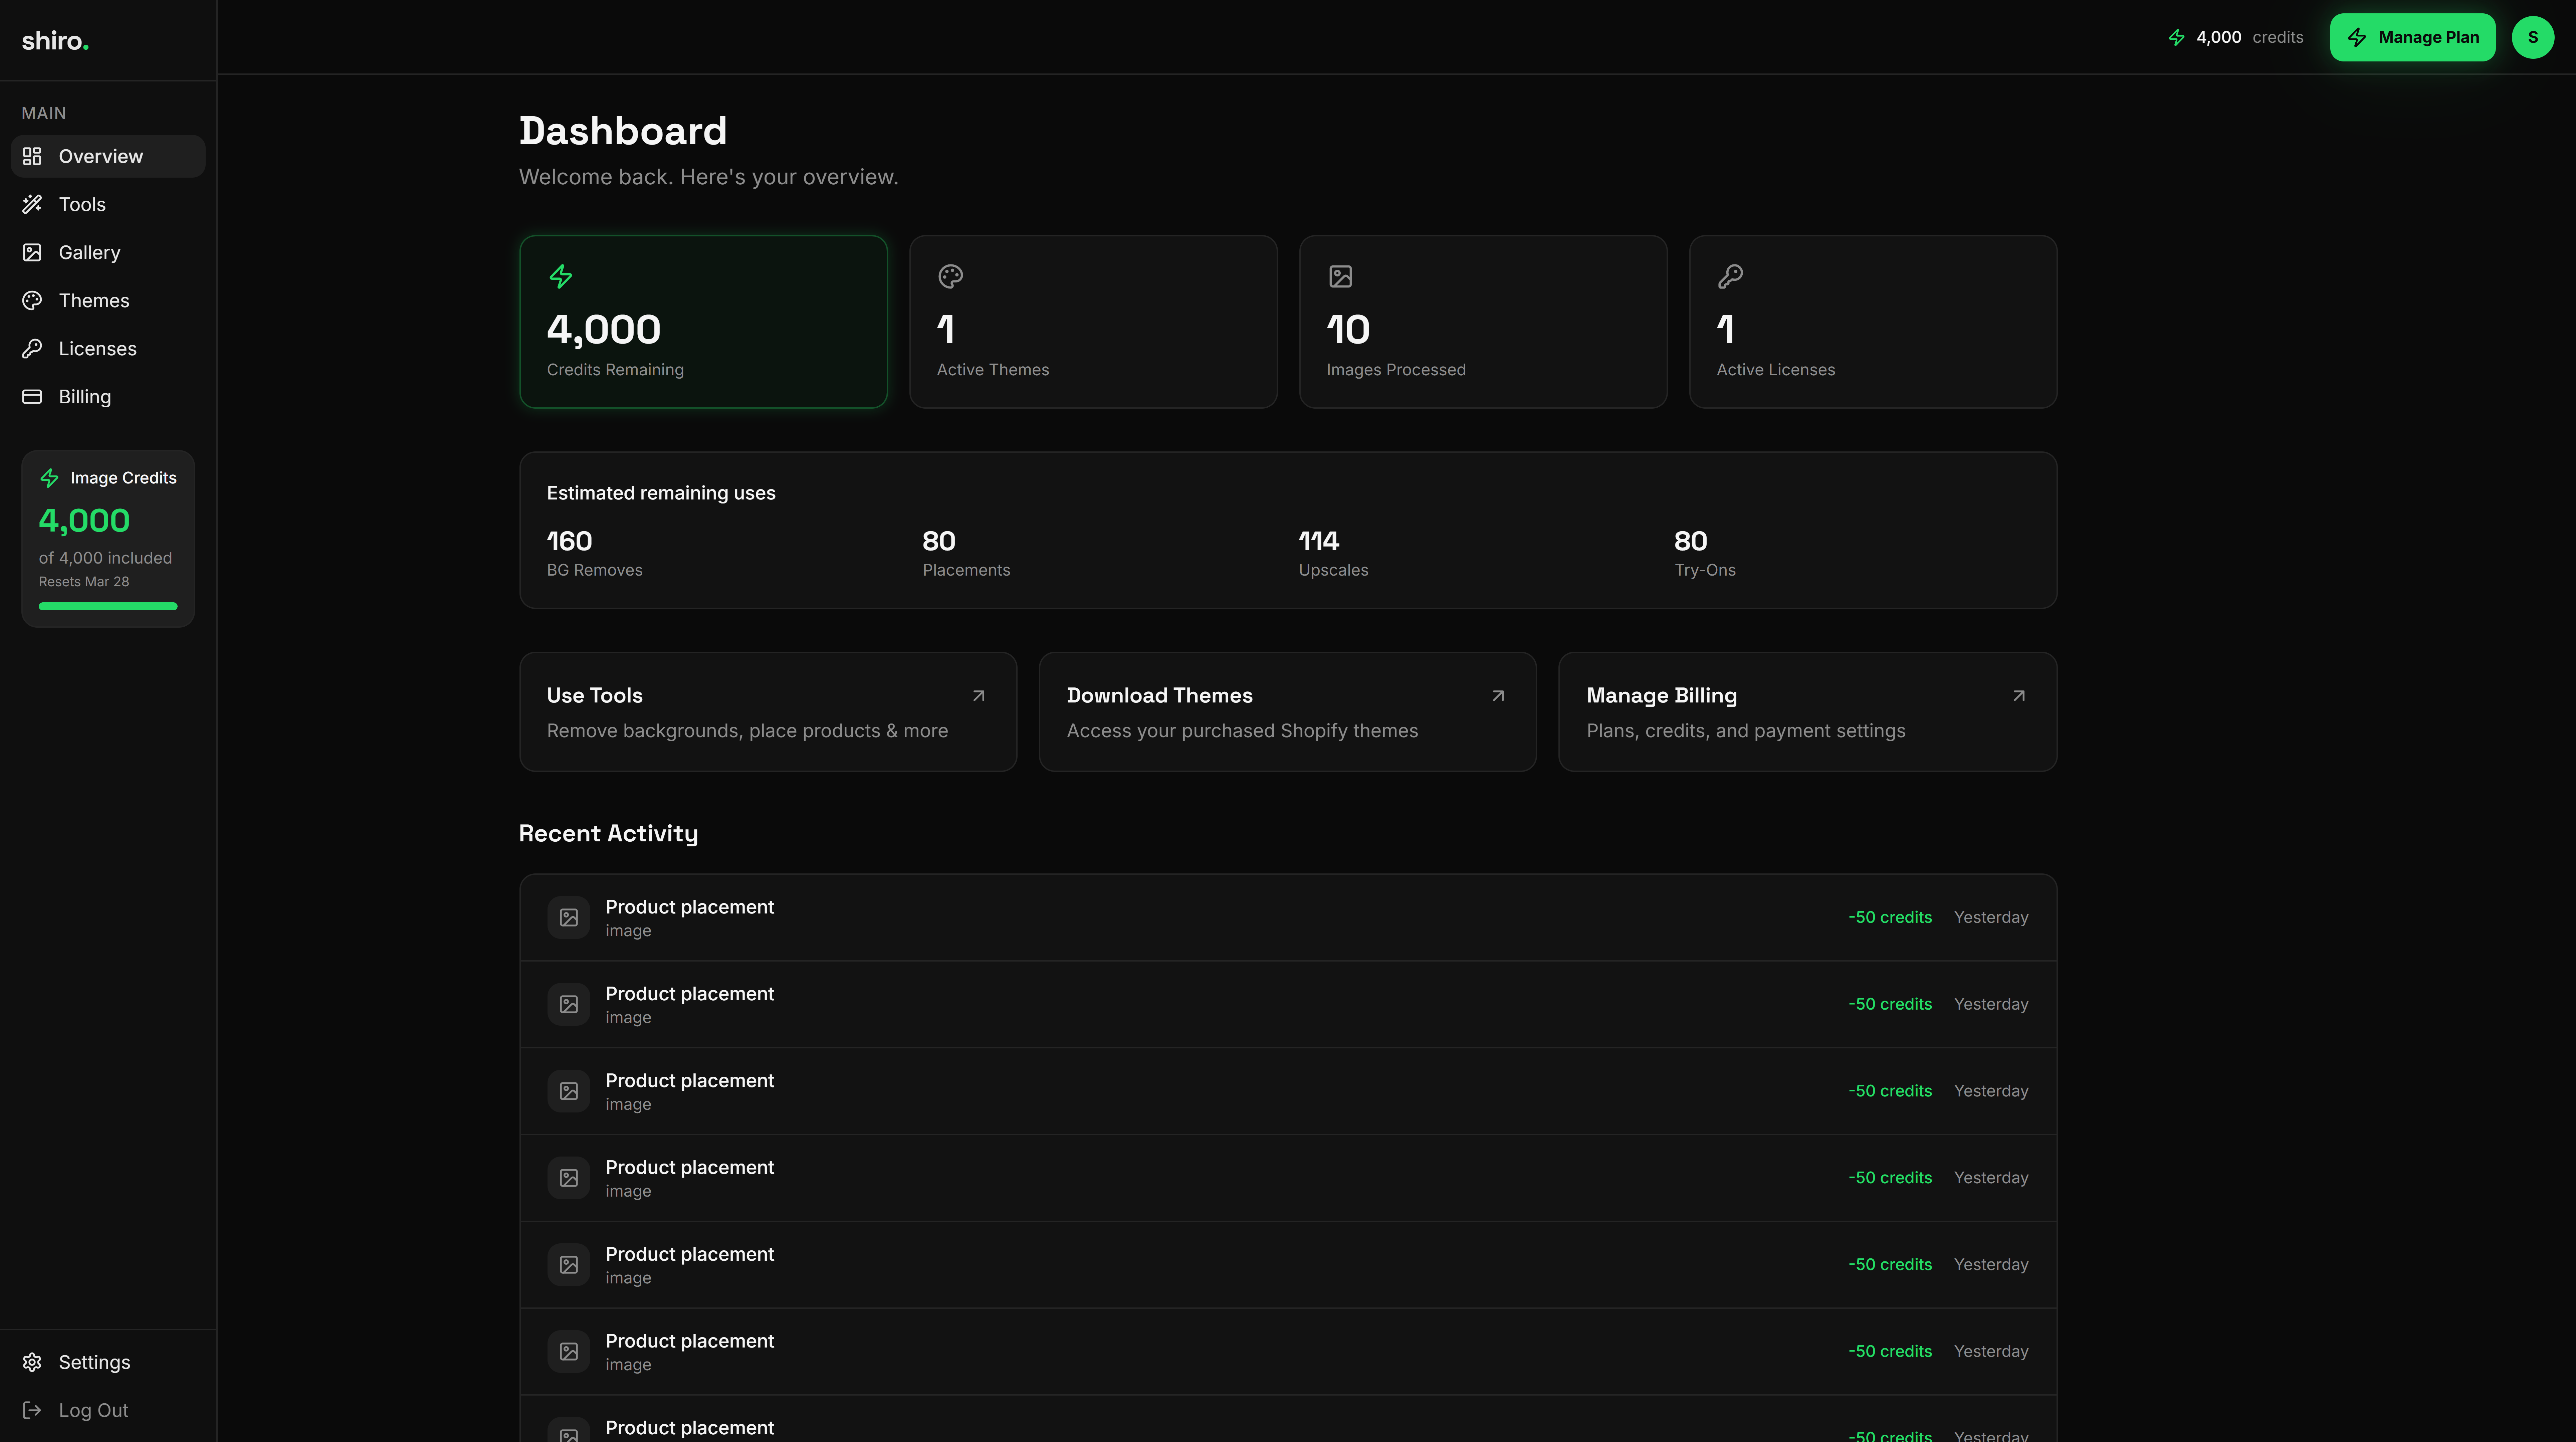Click the shiro logo in the header
Image resolution: width=2576 pixels, height=1442 pixels.
(55, 40)
